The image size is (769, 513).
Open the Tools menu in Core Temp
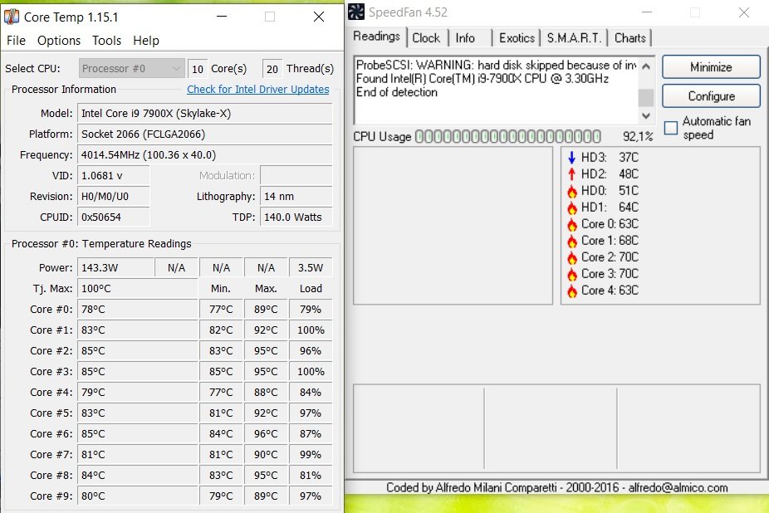click(x=106, y=41)
